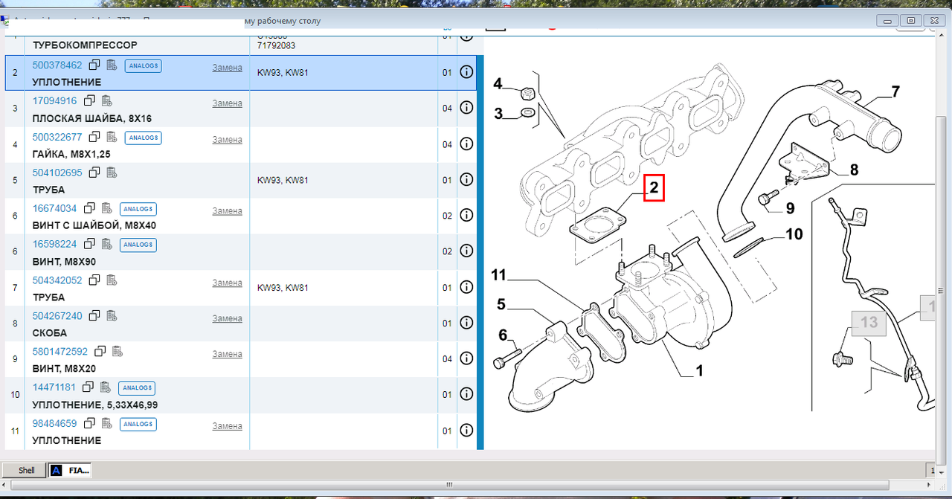Screen dimensions: 952x499
Task: Select callout 7 pipe on diagram
Action: point(895,92)
